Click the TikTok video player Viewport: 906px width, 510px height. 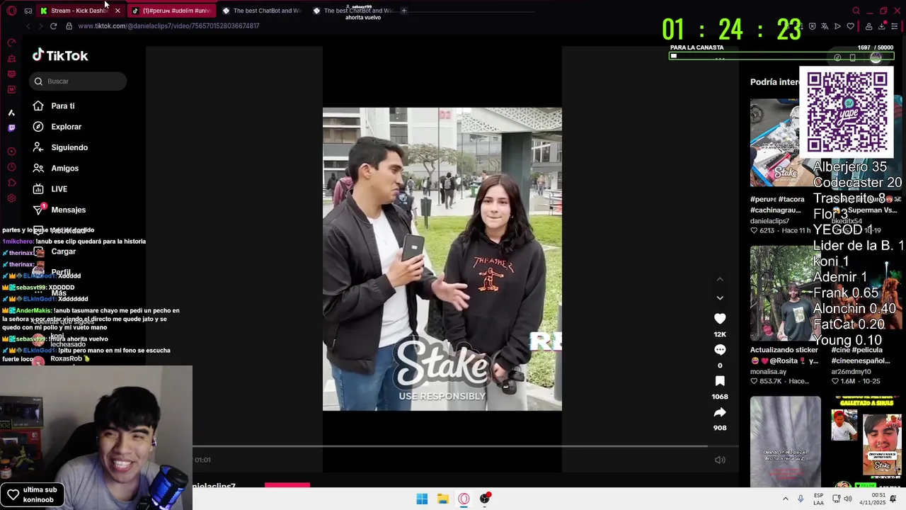tap(442, 259)
